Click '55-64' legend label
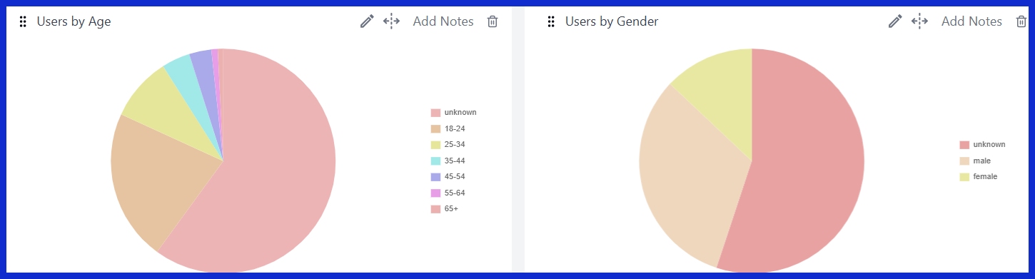The image size is (1035, 279). pos(454,193)
